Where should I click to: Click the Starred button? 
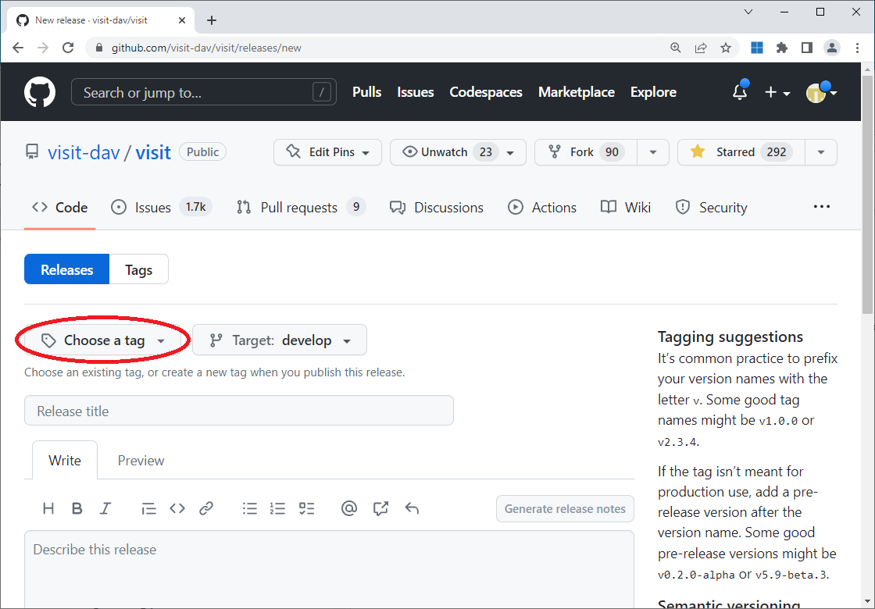pos(741,152)
